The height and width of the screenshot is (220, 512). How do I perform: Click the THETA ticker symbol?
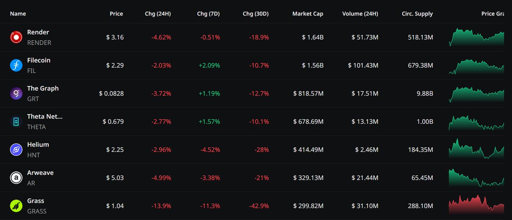pos(36,127)
